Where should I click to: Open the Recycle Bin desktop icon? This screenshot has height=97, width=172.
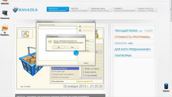pyautogui.click(x=166, y=87)
